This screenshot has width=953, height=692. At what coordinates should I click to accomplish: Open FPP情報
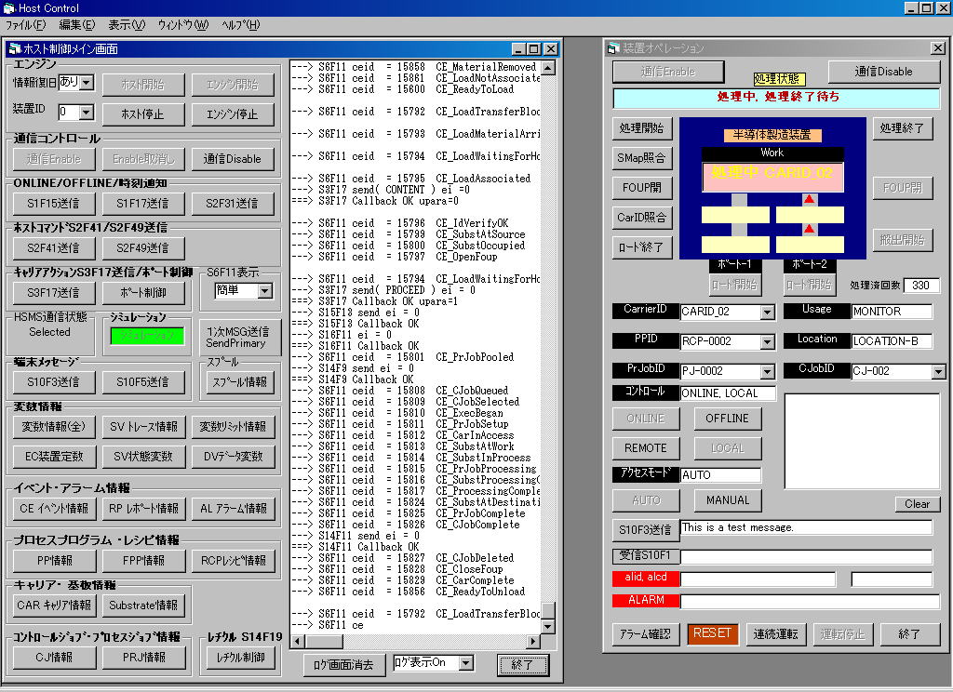pos(142,560)
